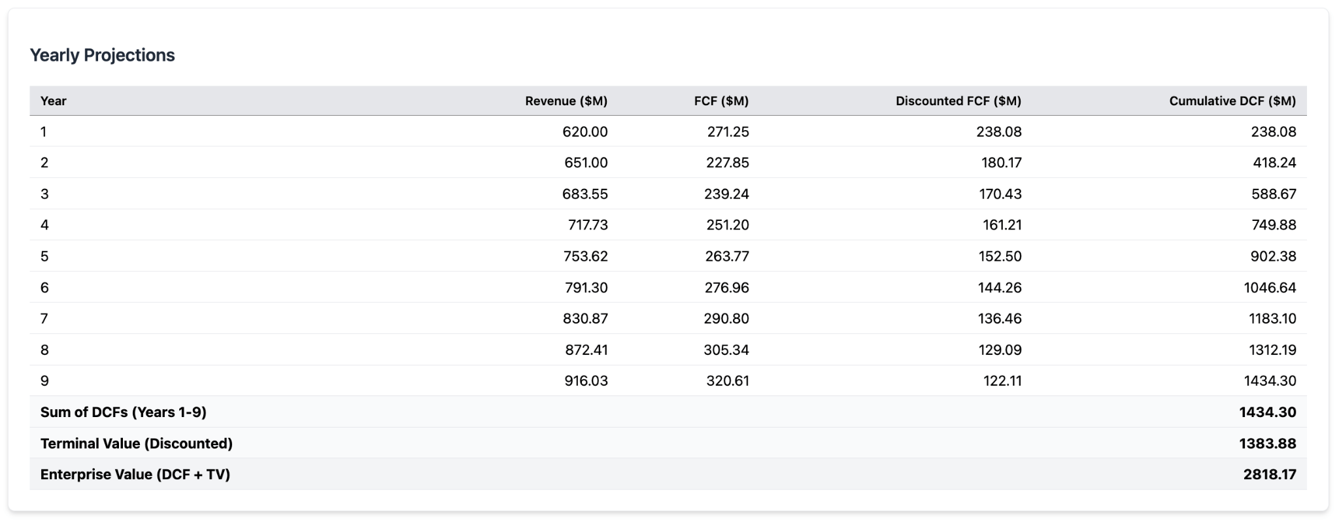This screenshot has height=521, width=1339.
Task: Click the Discounted FCF ($M) header
Action: click(x=958, y=101)
